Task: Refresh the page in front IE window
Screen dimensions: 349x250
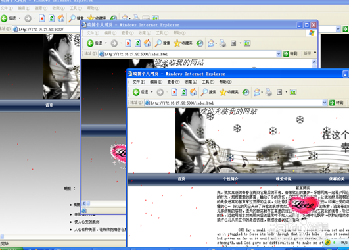Action: (x=183, y=92)
